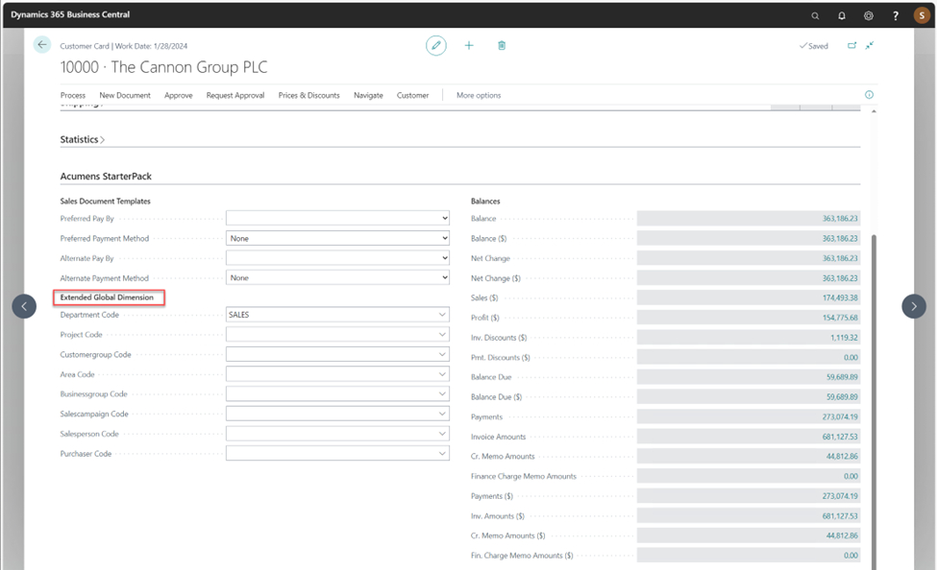Click the Extended Global Dimension heading
The image size is (937, 570).
click(107, 297)
